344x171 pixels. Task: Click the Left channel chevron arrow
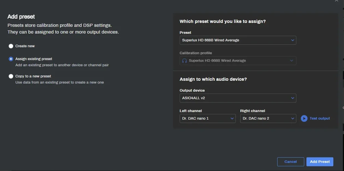(232, 119)
